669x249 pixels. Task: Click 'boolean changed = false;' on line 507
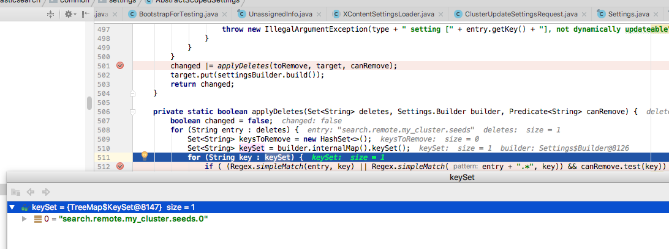221,121
